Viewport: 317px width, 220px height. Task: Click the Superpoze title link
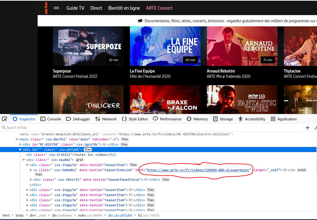pyautogui.click(x=62, y=71)
